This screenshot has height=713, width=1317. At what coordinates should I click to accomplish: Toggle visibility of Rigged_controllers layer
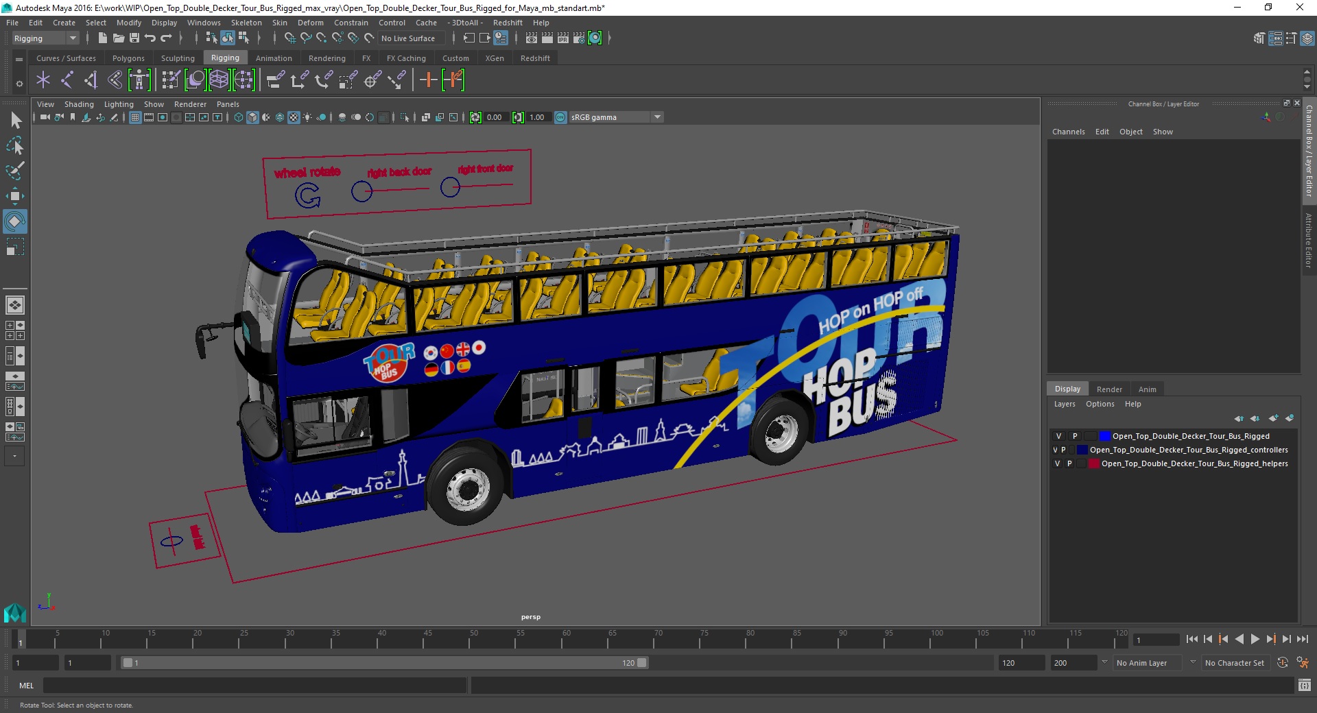click(x=1055, y=450)
